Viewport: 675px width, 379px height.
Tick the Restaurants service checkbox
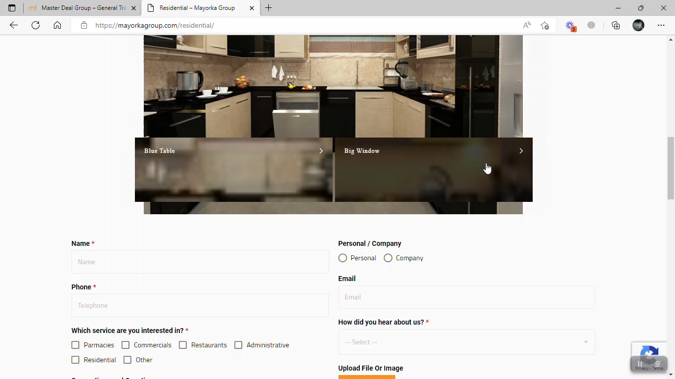point(183,345)
